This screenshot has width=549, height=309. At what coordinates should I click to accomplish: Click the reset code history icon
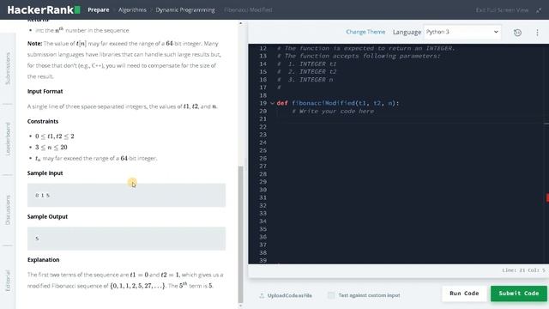point(517,33)
